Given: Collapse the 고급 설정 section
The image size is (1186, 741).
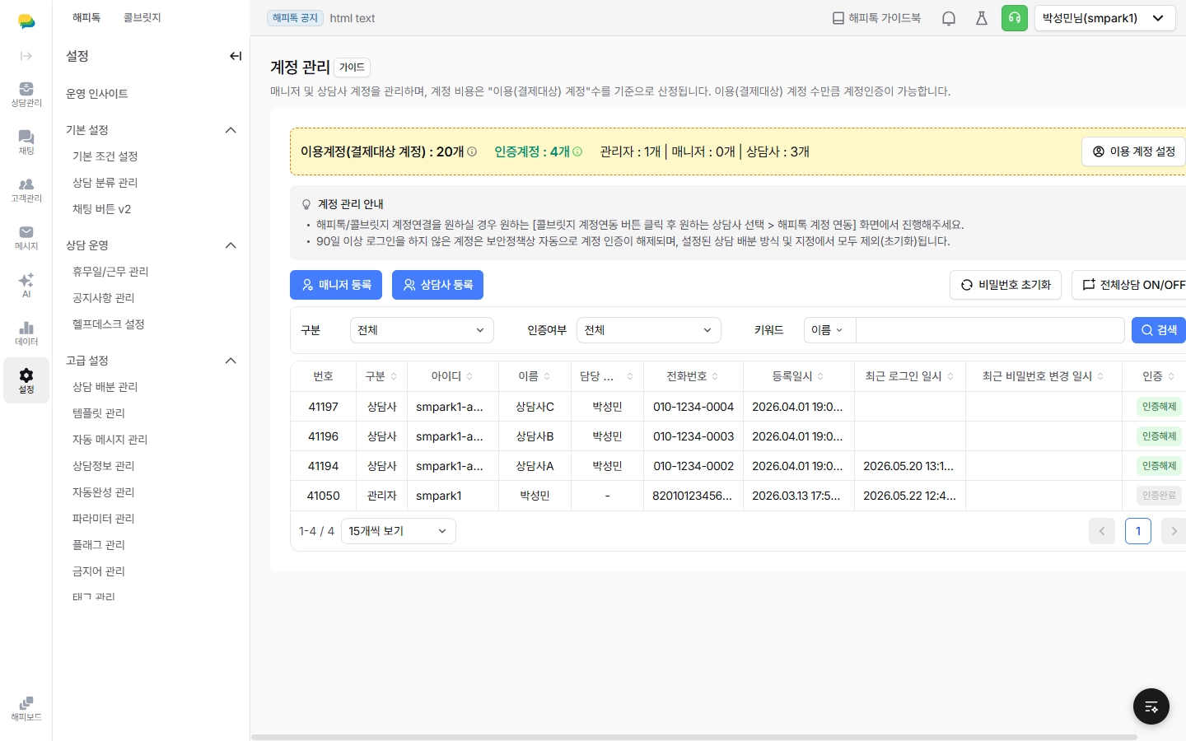Looking at the screenshot, I should (231, 361).
